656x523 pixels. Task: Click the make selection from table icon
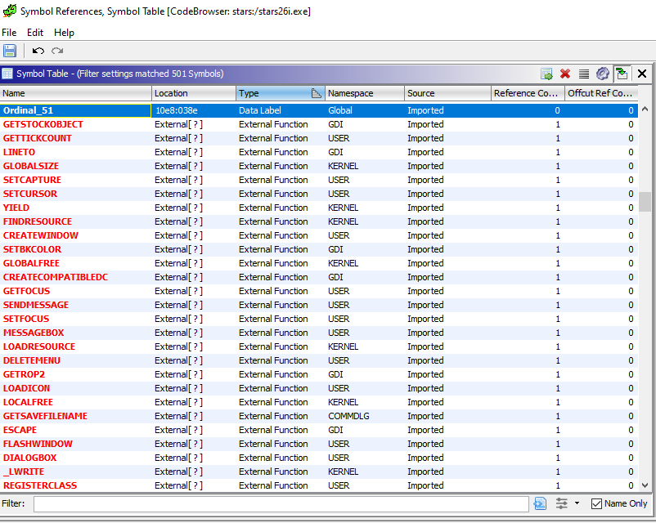coord(546,74)
